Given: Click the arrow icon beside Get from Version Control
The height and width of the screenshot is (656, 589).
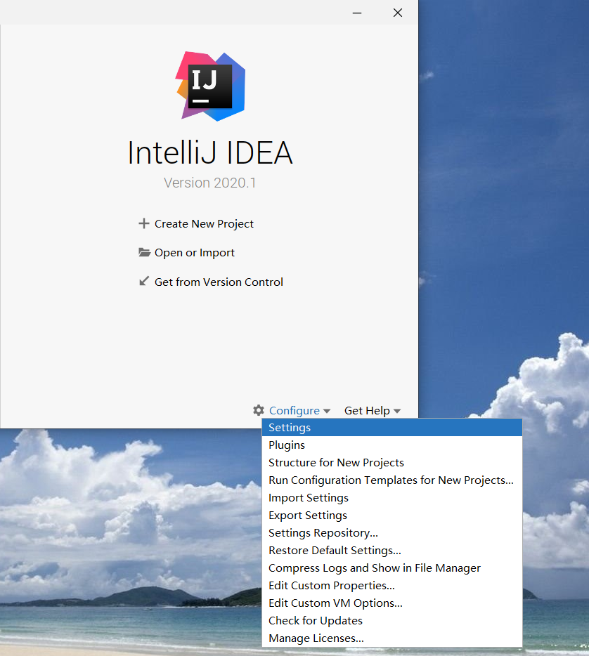Looking at the screenshot, I should [144, 281].
